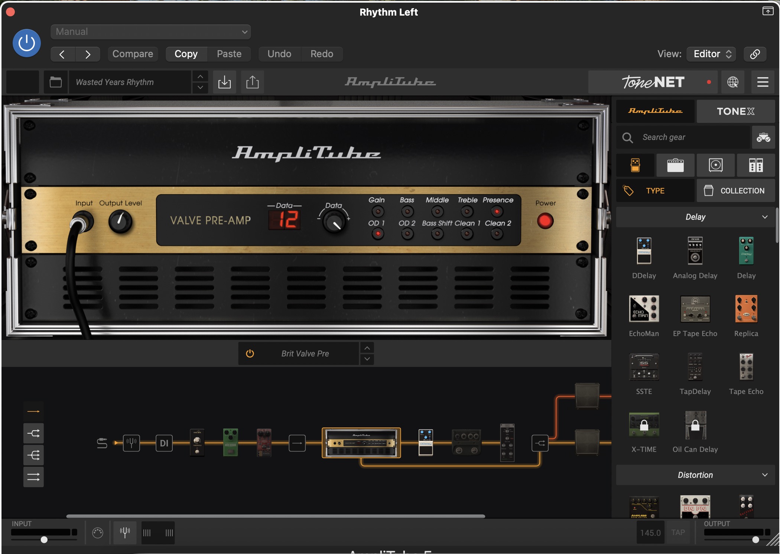
Task: Go to next preset with right arrow
Action: pyautogui.click(x=88, y=54)
